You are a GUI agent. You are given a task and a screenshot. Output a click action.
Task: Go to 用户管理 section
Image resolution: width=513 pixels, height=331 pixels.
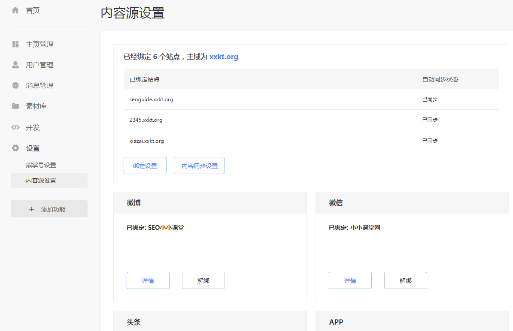(x=39, y=65)
